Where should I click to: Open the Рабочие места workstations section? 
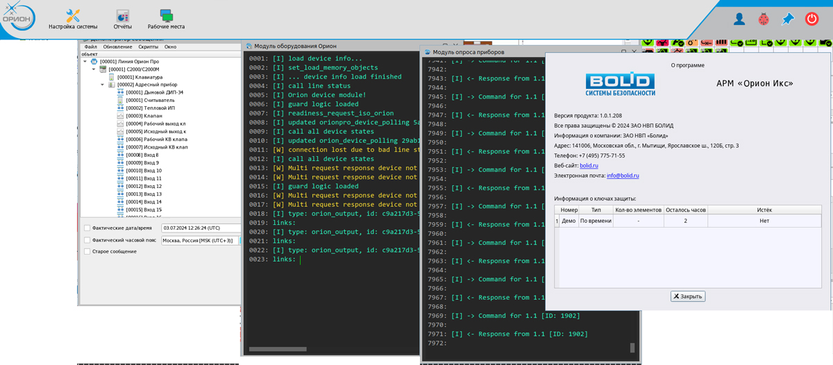(x=166, y=19)
